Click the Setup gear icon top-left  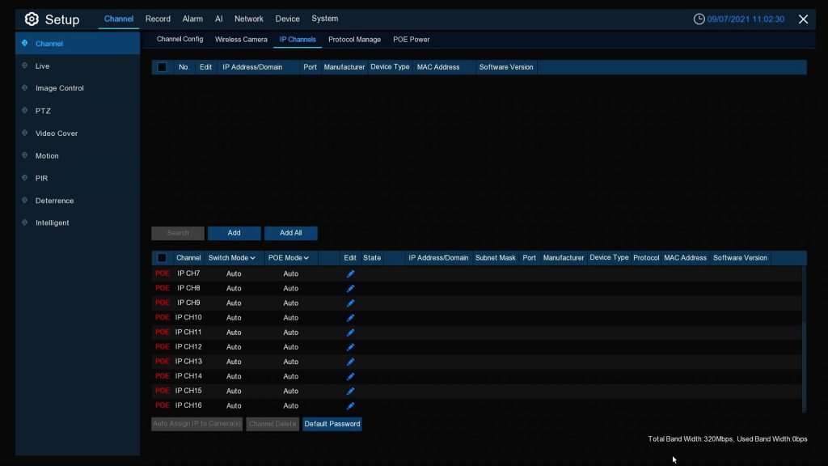pos(30,19)
